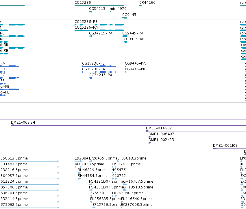
Task: Select the 636201.5prime EST label
Action: [14, 193]
